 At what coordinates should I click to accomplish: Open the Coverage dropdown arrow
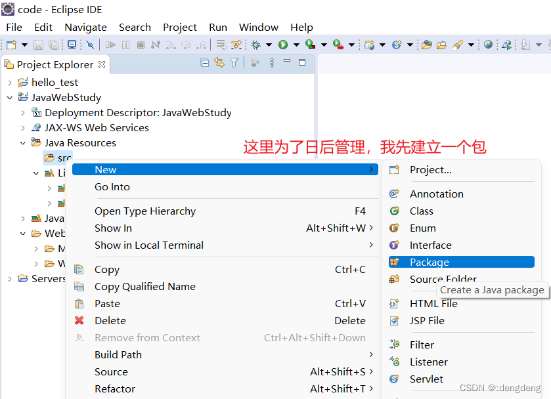(324, 45)
